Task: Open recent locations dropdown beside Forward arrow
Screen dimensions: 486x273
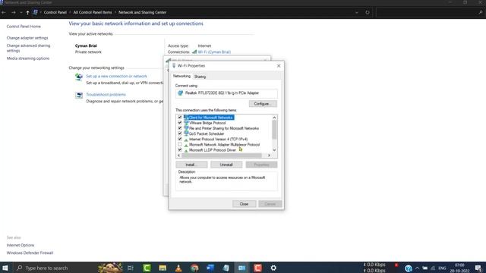Action: pyautogui.click(x=21, y=12)
